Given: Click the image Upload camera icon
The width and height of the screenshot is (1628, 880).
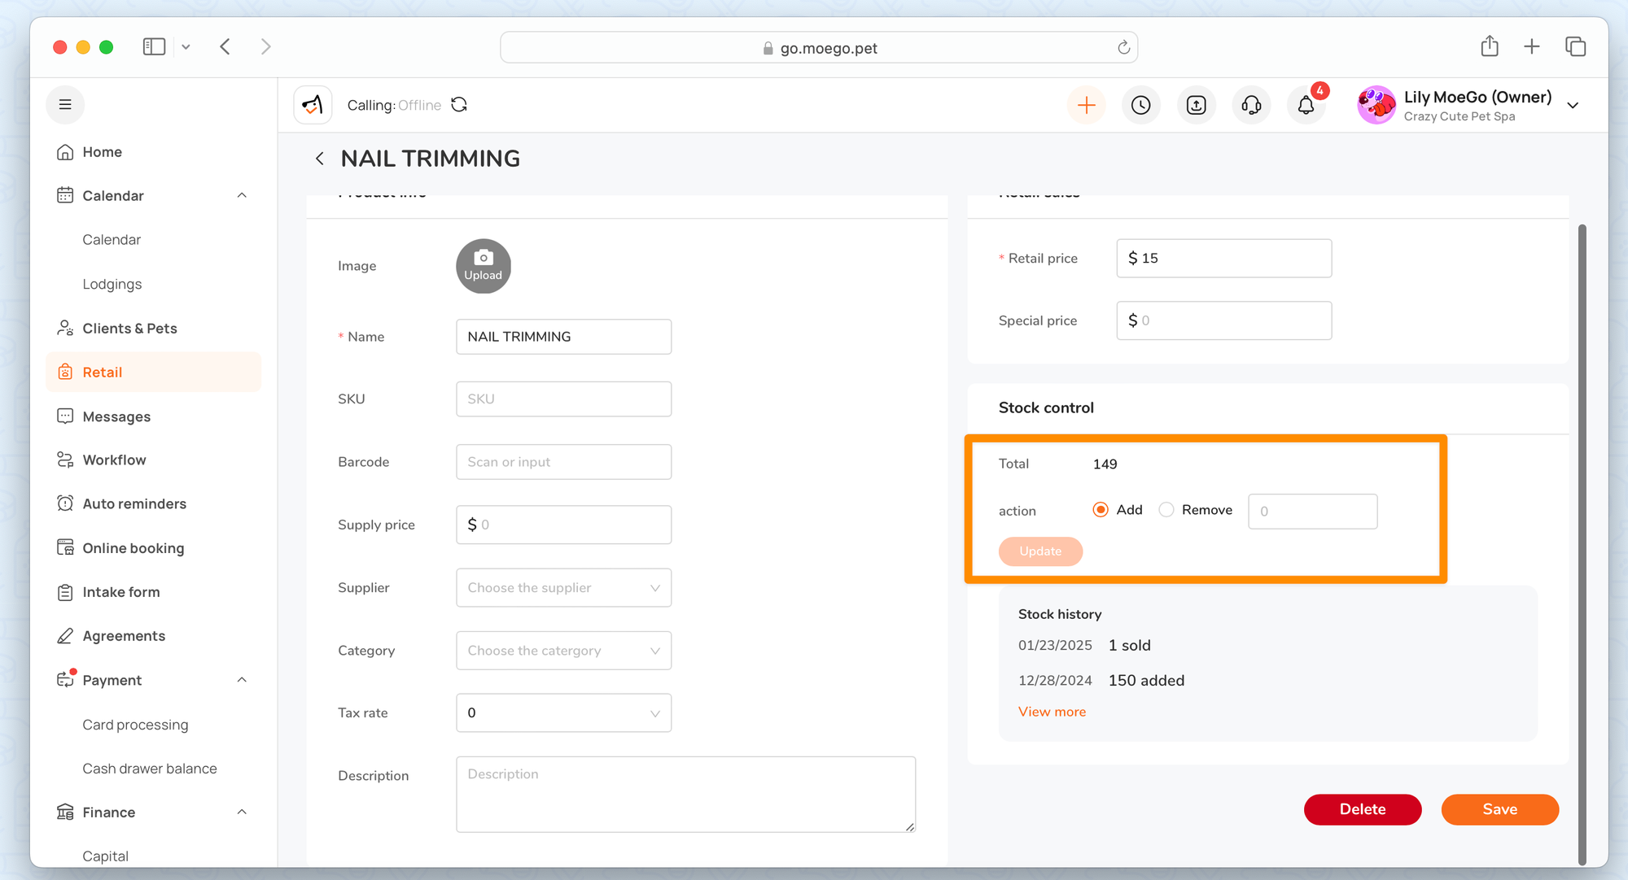Looking at the screenshot, I should tap(483, 265).
